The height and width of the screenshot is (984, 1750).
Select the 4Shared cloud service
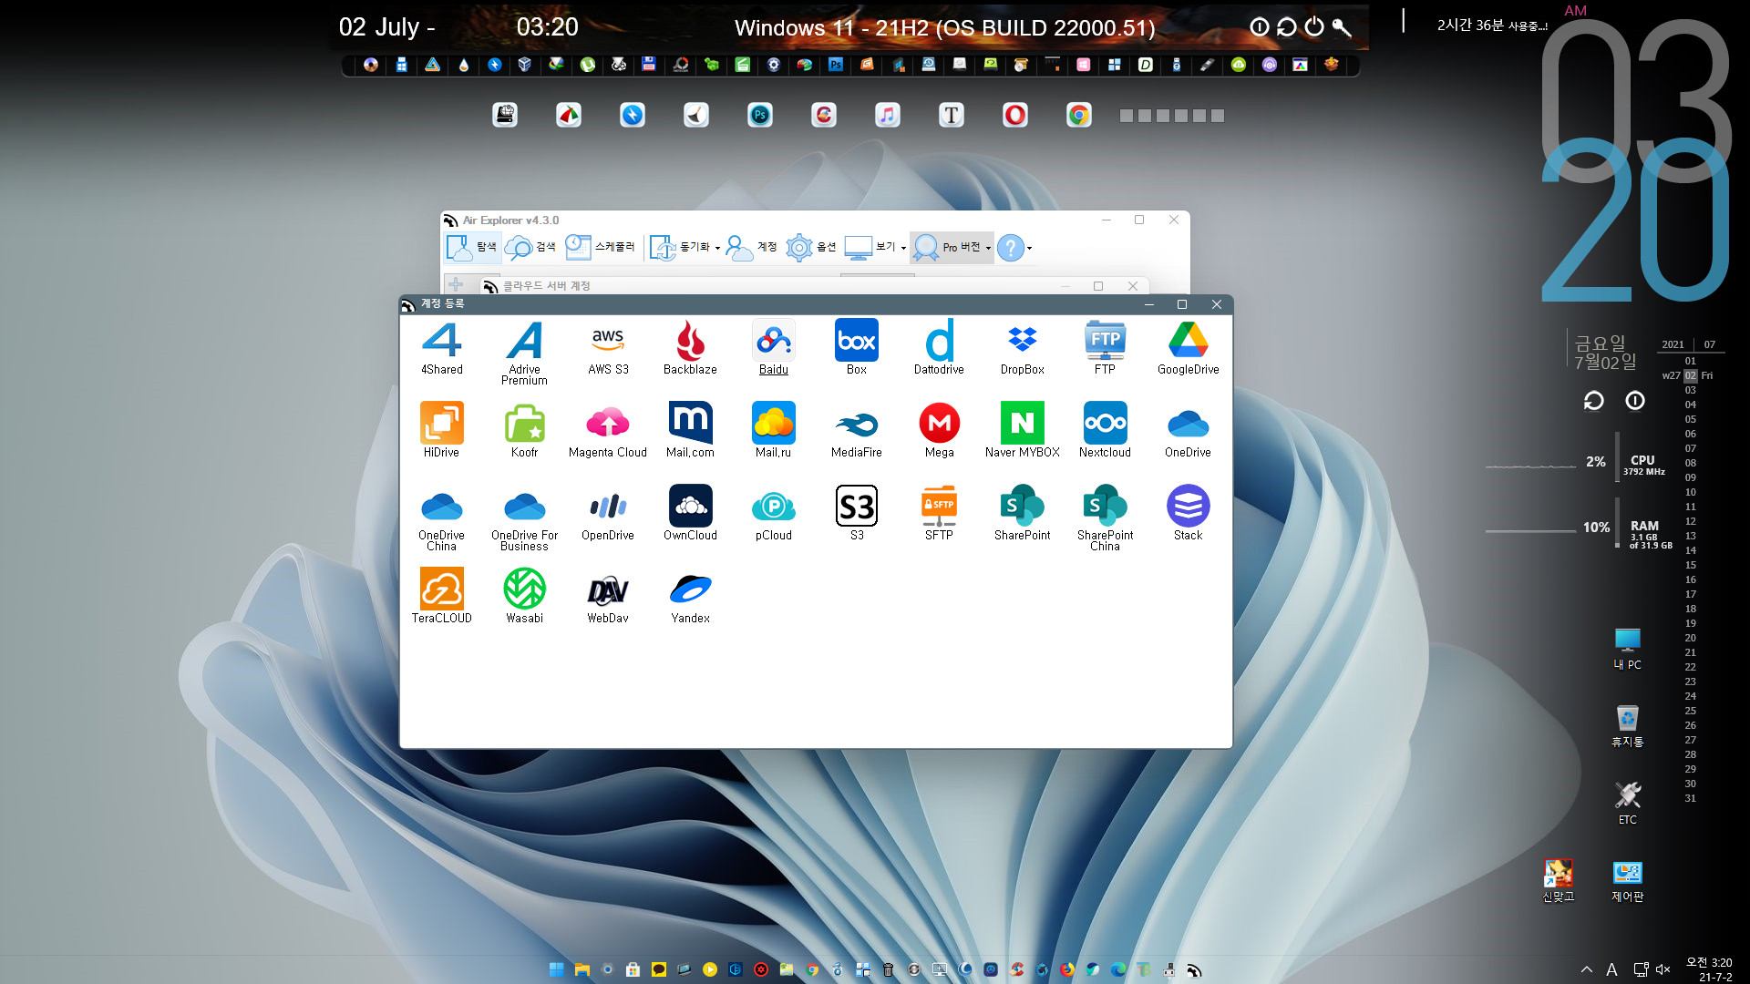[442, 347]
